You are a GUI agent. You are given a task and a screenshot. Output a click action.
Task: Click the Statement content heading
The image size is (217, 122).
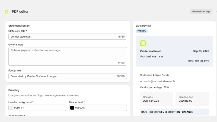pyautogui.click(x=19, y=26)
